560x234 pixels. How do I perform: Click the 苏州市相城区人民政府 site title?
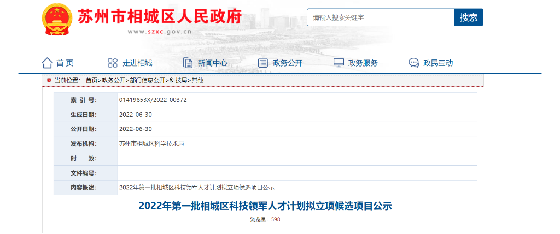(x=160, y=17)
